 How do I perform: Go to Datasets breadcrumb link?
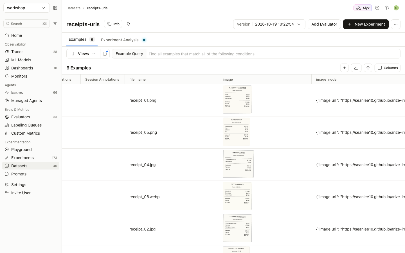point(73,8)
